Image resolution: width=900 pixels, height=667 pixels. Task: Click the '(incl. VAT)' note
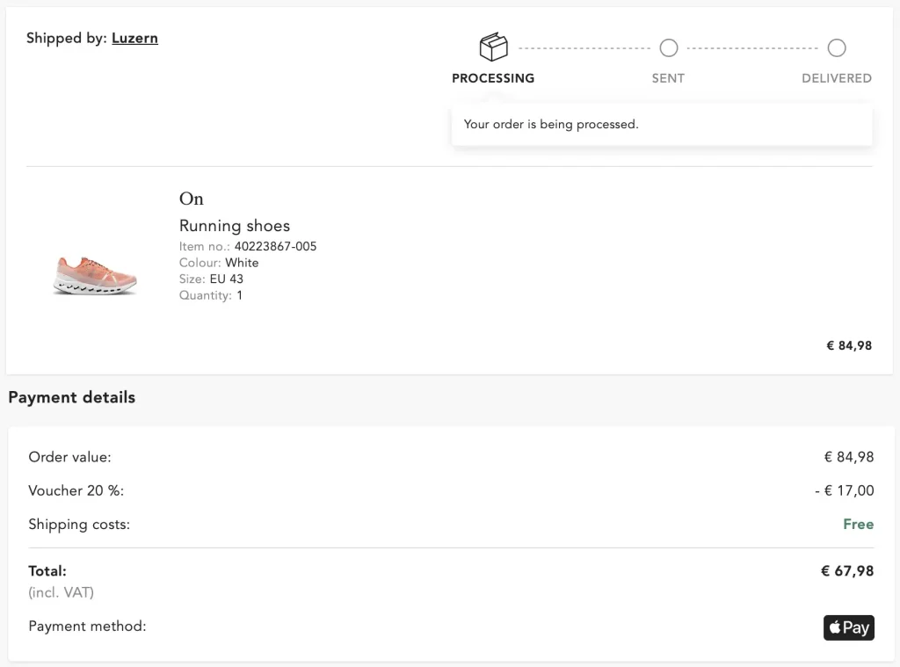click(61, 592)
